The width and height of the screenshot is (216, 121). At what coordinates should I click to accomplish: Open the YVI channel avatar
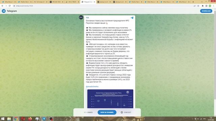coord(81,17)
